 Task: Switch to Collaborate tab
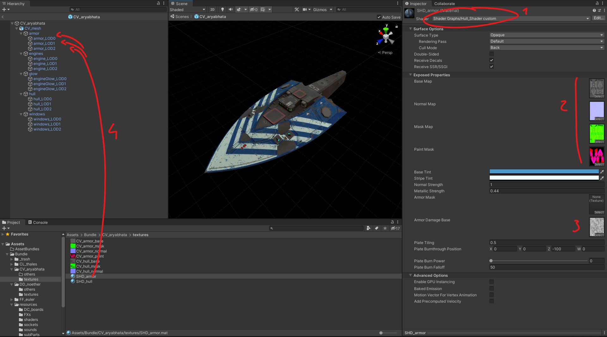pyautogui.click(x=445, y=3)
